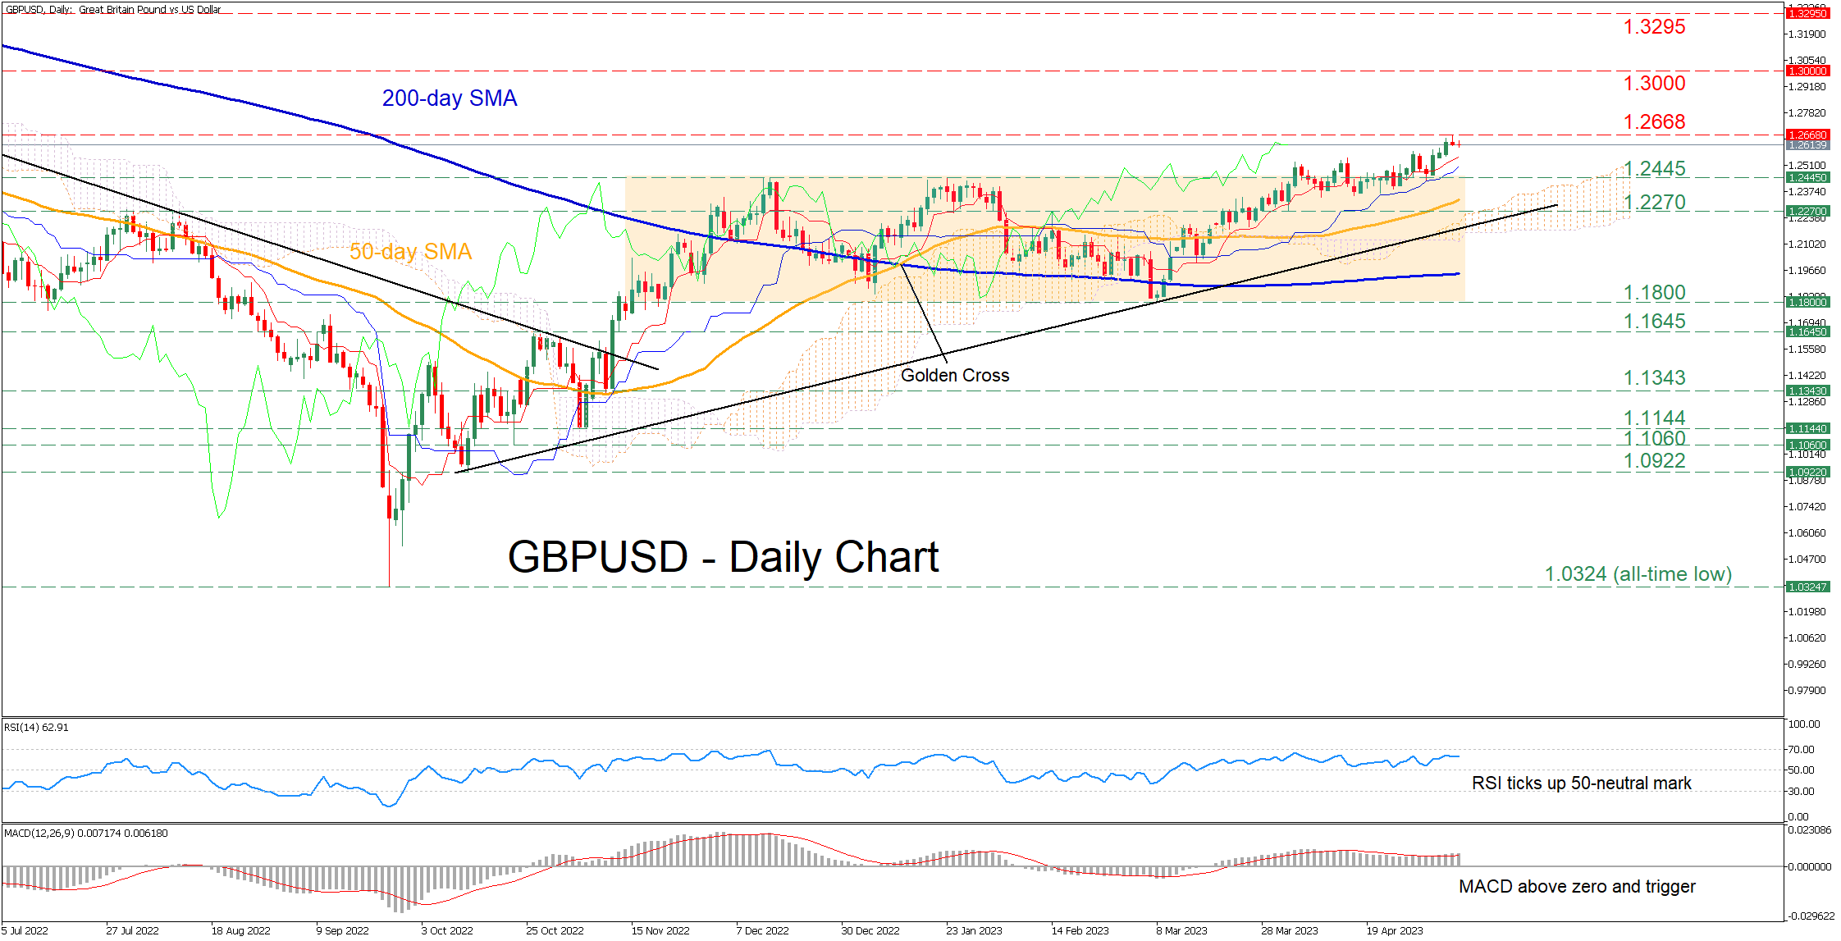Select the 3 Oct 2022 date marker
This screenshot has width=1841, height=941.
pos(447,930)
